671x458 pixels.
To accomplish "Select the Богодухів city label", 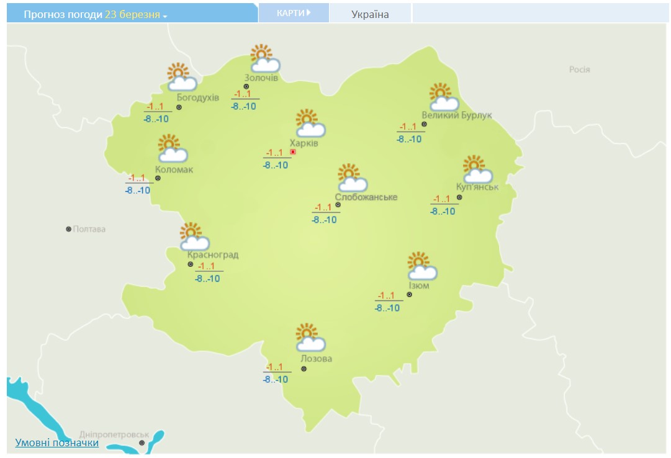I will click(198, 97).
